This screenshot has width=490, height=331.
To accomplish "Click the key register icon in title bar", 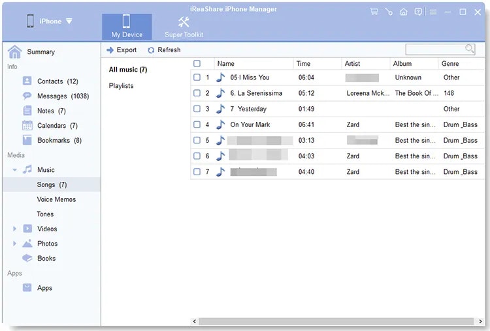I will [389, 12].
